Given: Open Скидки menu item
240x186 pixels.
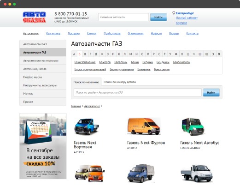Looking at the screenshot, I should click(x=92, y=33).
